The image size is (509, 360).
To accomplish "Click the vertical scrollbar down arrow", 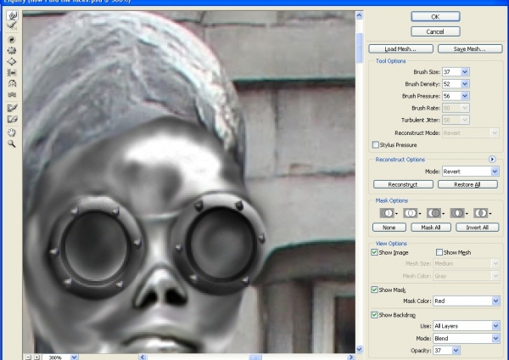I will point(359,349).
